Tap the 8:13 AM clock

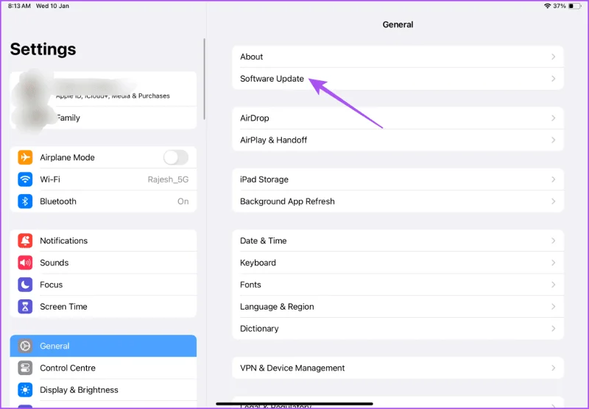[x=19, y=6]
